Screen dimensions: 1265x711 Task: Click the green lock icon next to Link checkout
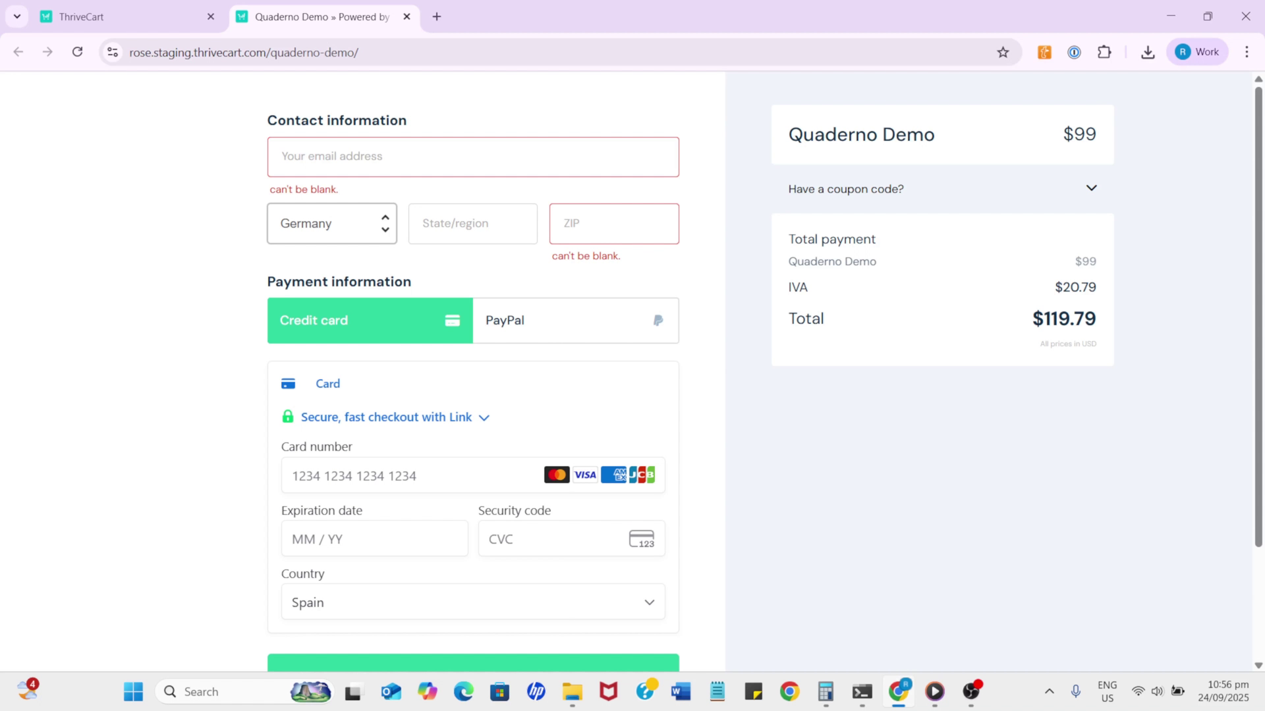(x=288, y=416)
